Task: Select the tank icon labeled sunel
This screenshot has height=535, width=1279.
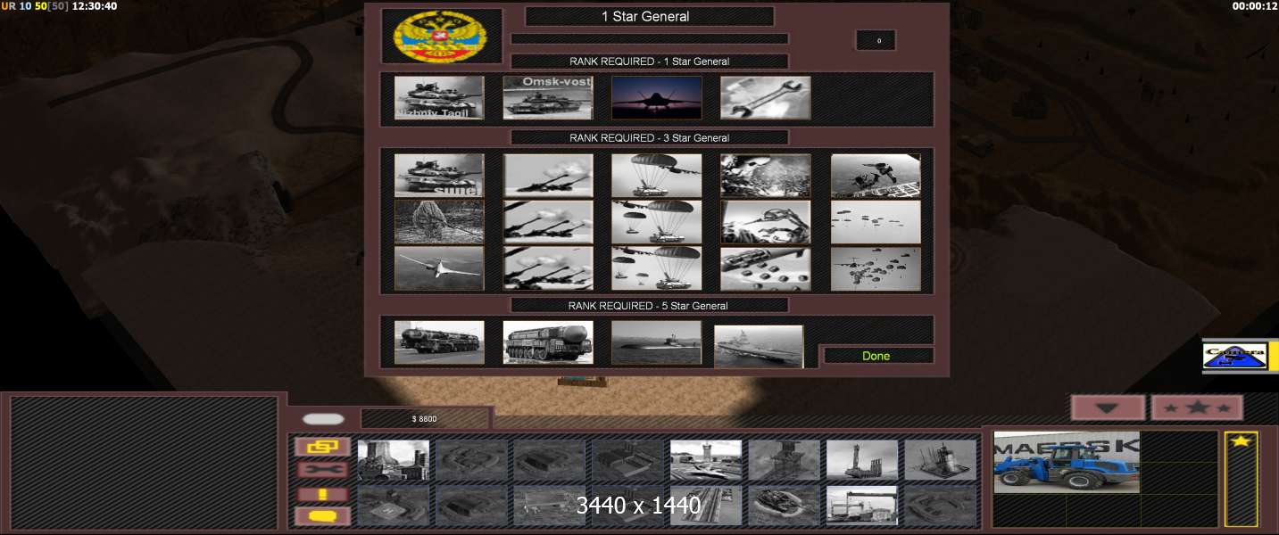Action: click(439, 176)
